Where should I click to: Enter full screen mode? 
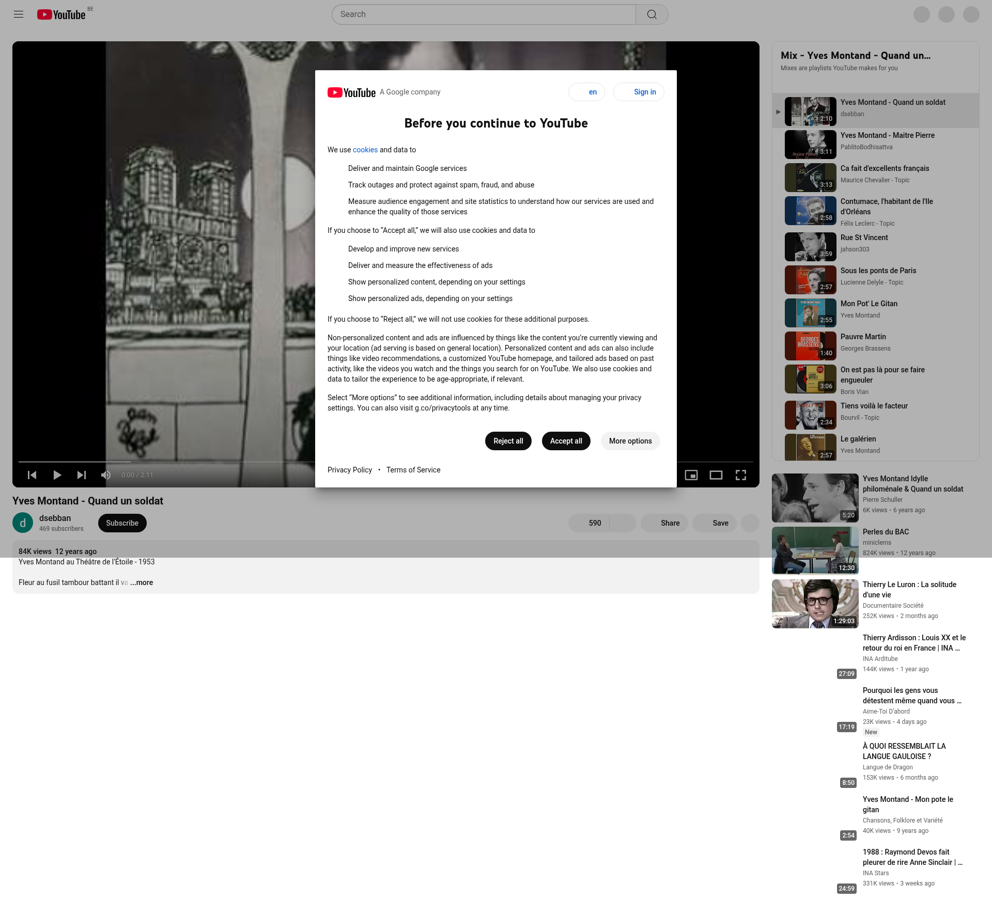pos(741,475)
